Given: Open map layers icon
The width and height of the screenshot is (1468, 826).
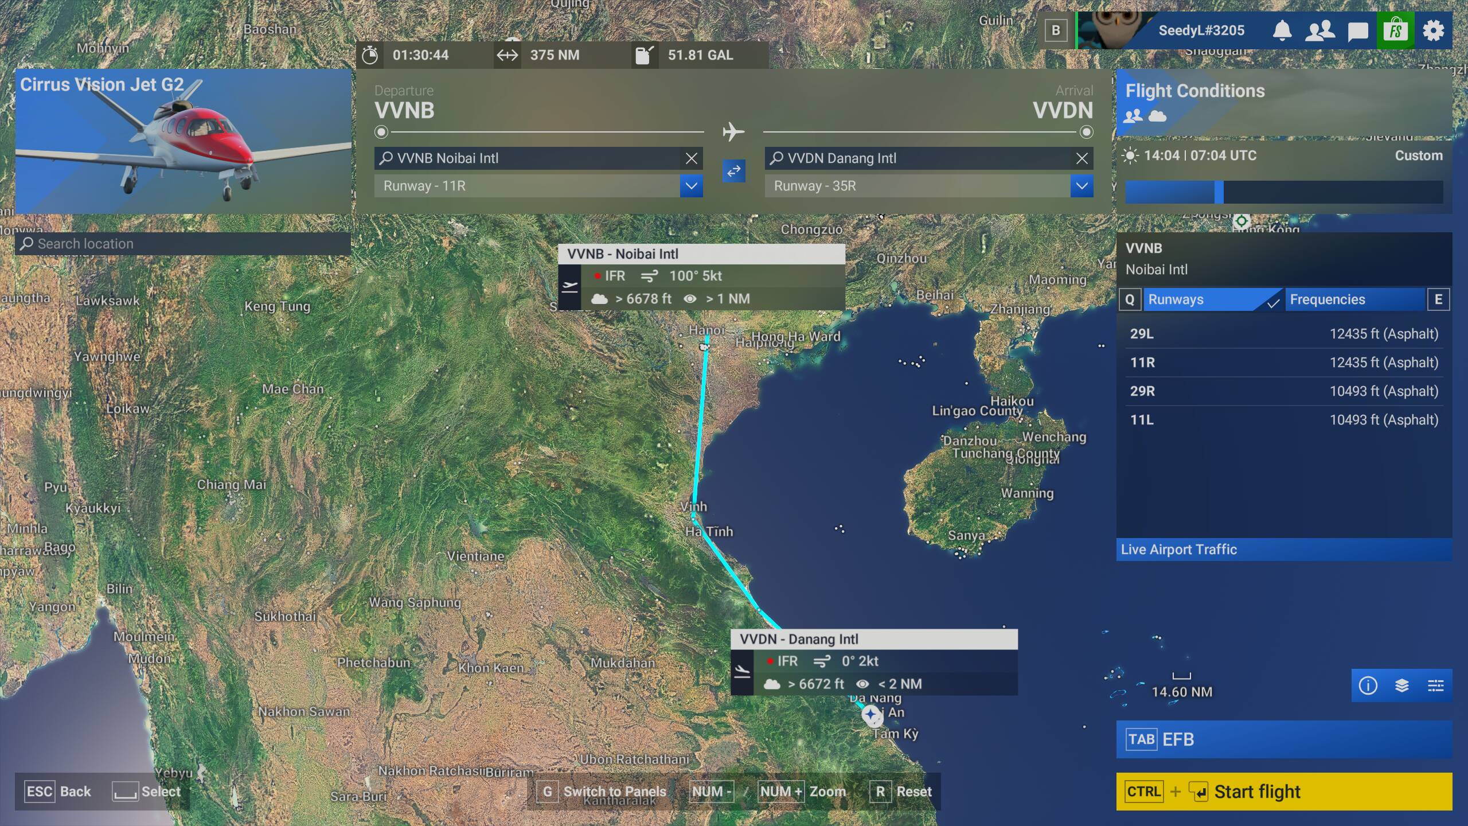Looking at the screenshot, I should pos(1401,685).
